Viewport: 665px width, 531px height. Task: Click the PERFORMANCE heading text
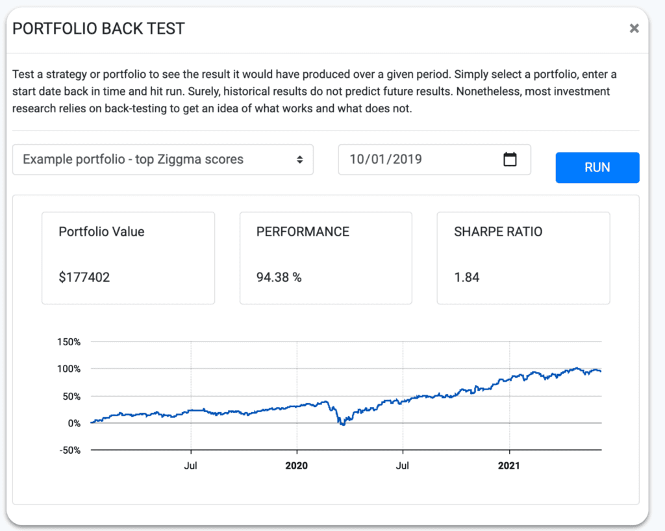pyautogui.click(x=303, y=232)
